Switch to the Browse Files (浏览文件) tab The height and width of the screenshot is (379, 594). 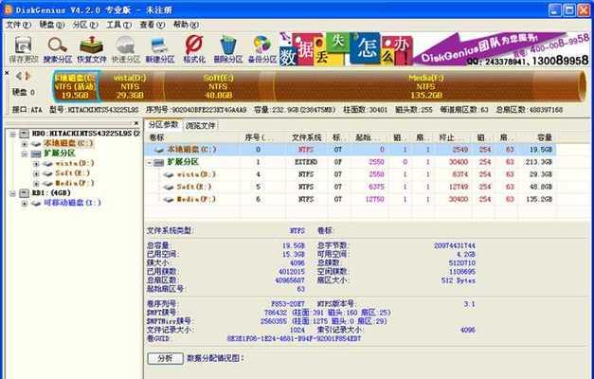coord(201,125)
